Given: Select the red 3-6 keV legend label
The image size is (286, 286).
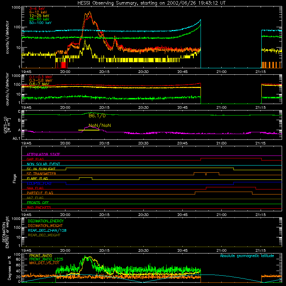Looking at the screenshot, I should [x=37, y=9].
